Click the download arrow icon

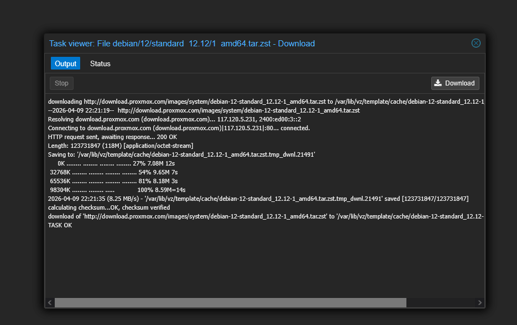(x=438, y=83)
